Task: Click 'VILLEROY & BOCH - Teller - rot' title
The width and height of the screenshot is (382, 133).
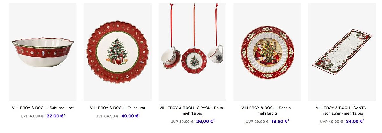Action: (x=117, y=108)
